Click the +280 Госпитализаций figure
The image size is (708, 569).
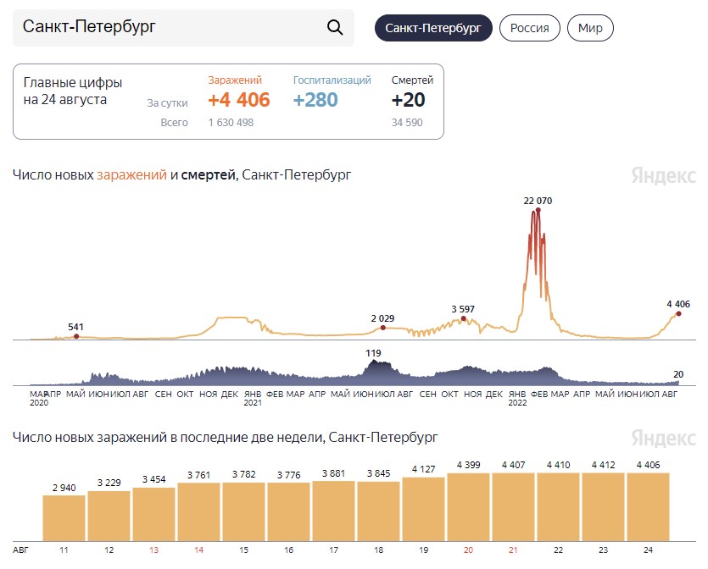315,100
